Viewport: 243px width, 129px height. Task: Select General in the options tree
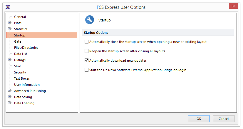(20, 17)
